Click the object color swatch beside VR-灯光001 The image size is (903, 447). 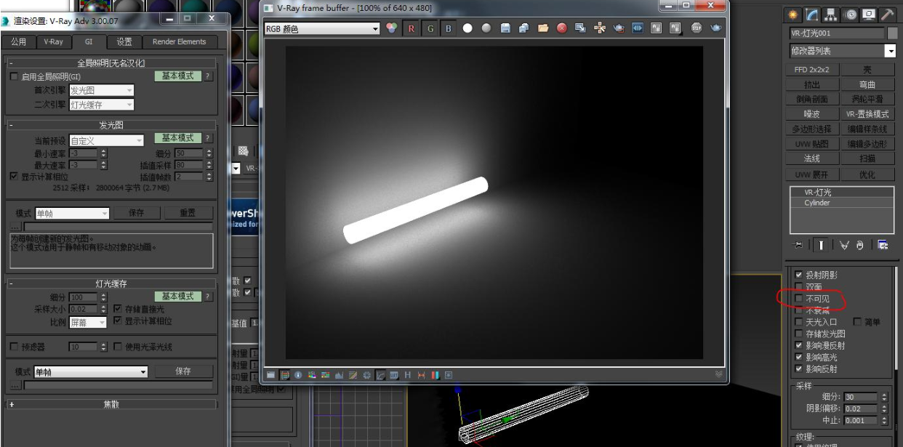click(x=893, y=33)
